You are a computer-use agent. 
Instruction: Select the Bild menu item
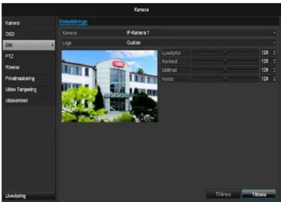29,45
